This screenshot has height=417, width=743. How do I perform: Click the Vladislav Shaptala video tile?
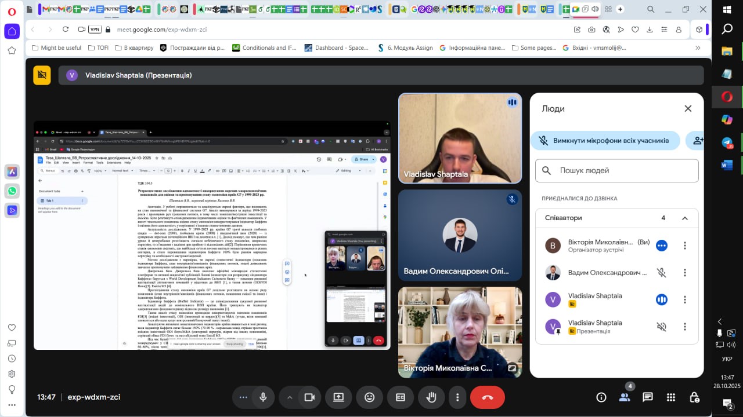[x=460, y=138]
